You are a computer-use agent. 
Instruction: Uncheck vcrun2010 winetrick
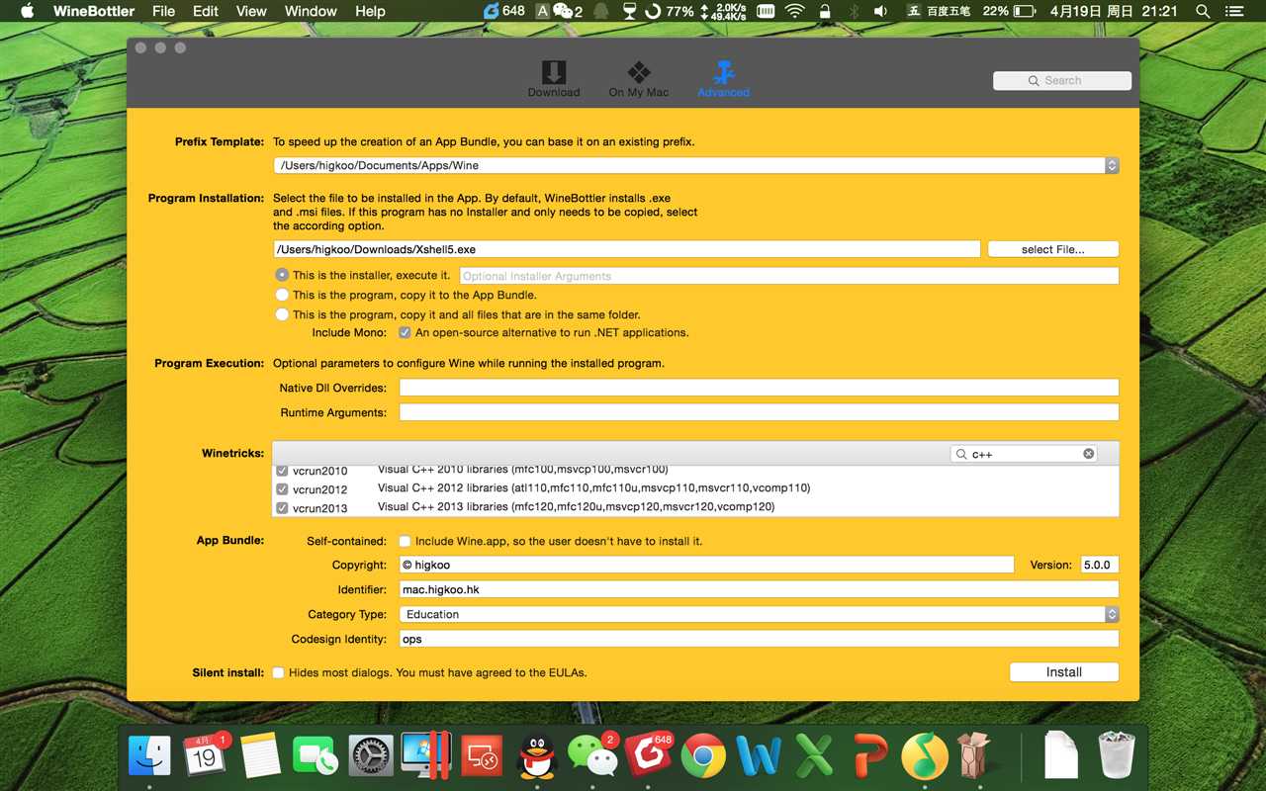282,471
